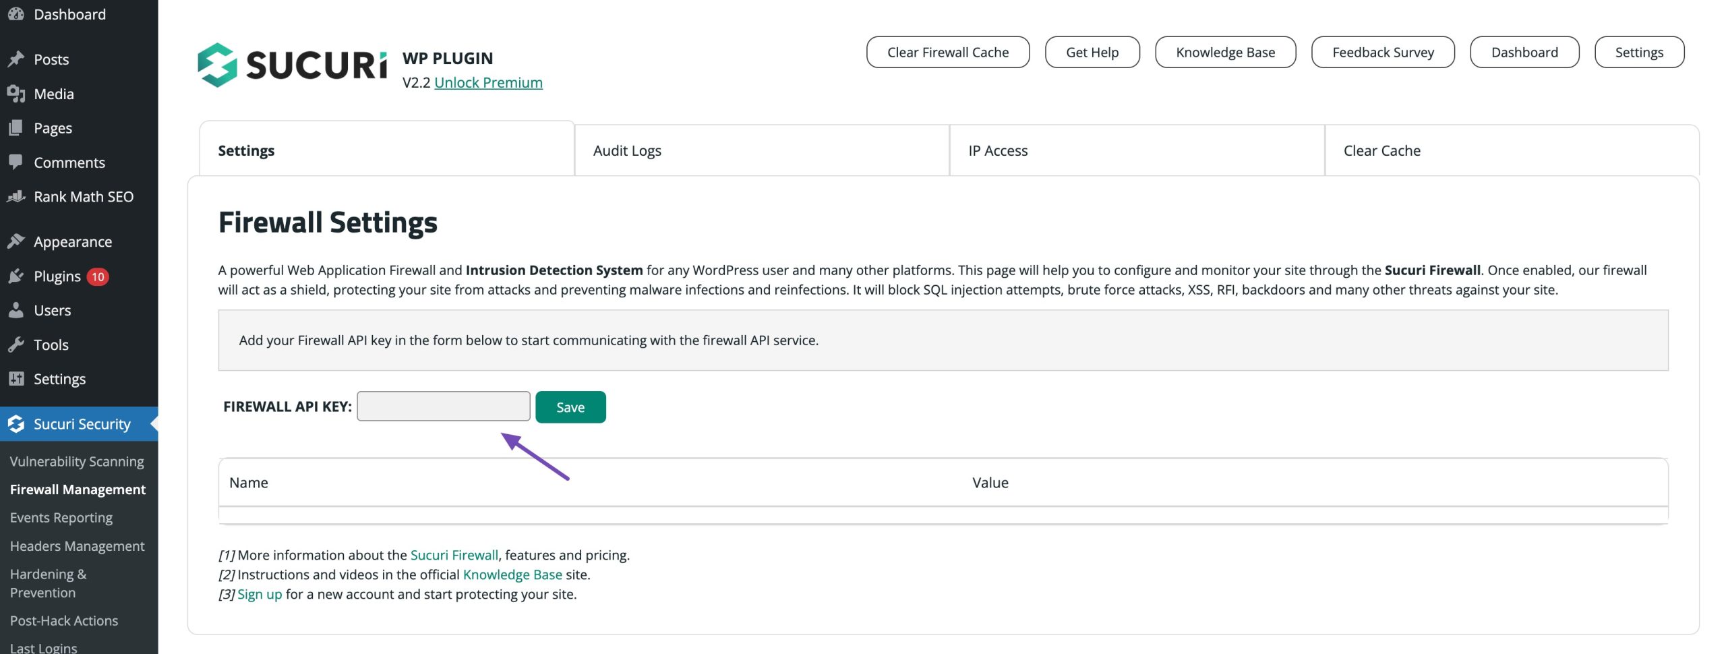Click the Sign up link
The height and width of the screenshot is (654, 1726).
pyautogui.click(x=260, y=594)
